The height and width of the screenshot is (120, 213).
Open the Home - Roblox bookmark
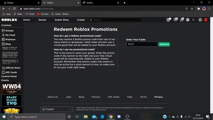(60, 14)
